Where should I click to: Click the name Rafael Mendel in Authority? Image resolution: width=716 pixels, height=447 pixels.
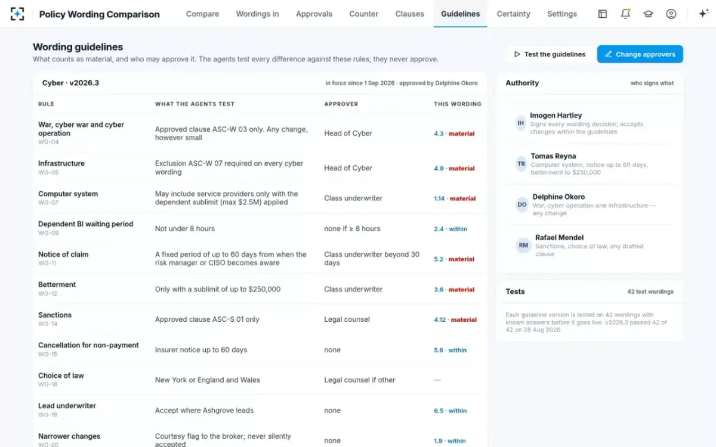(560, 237)
